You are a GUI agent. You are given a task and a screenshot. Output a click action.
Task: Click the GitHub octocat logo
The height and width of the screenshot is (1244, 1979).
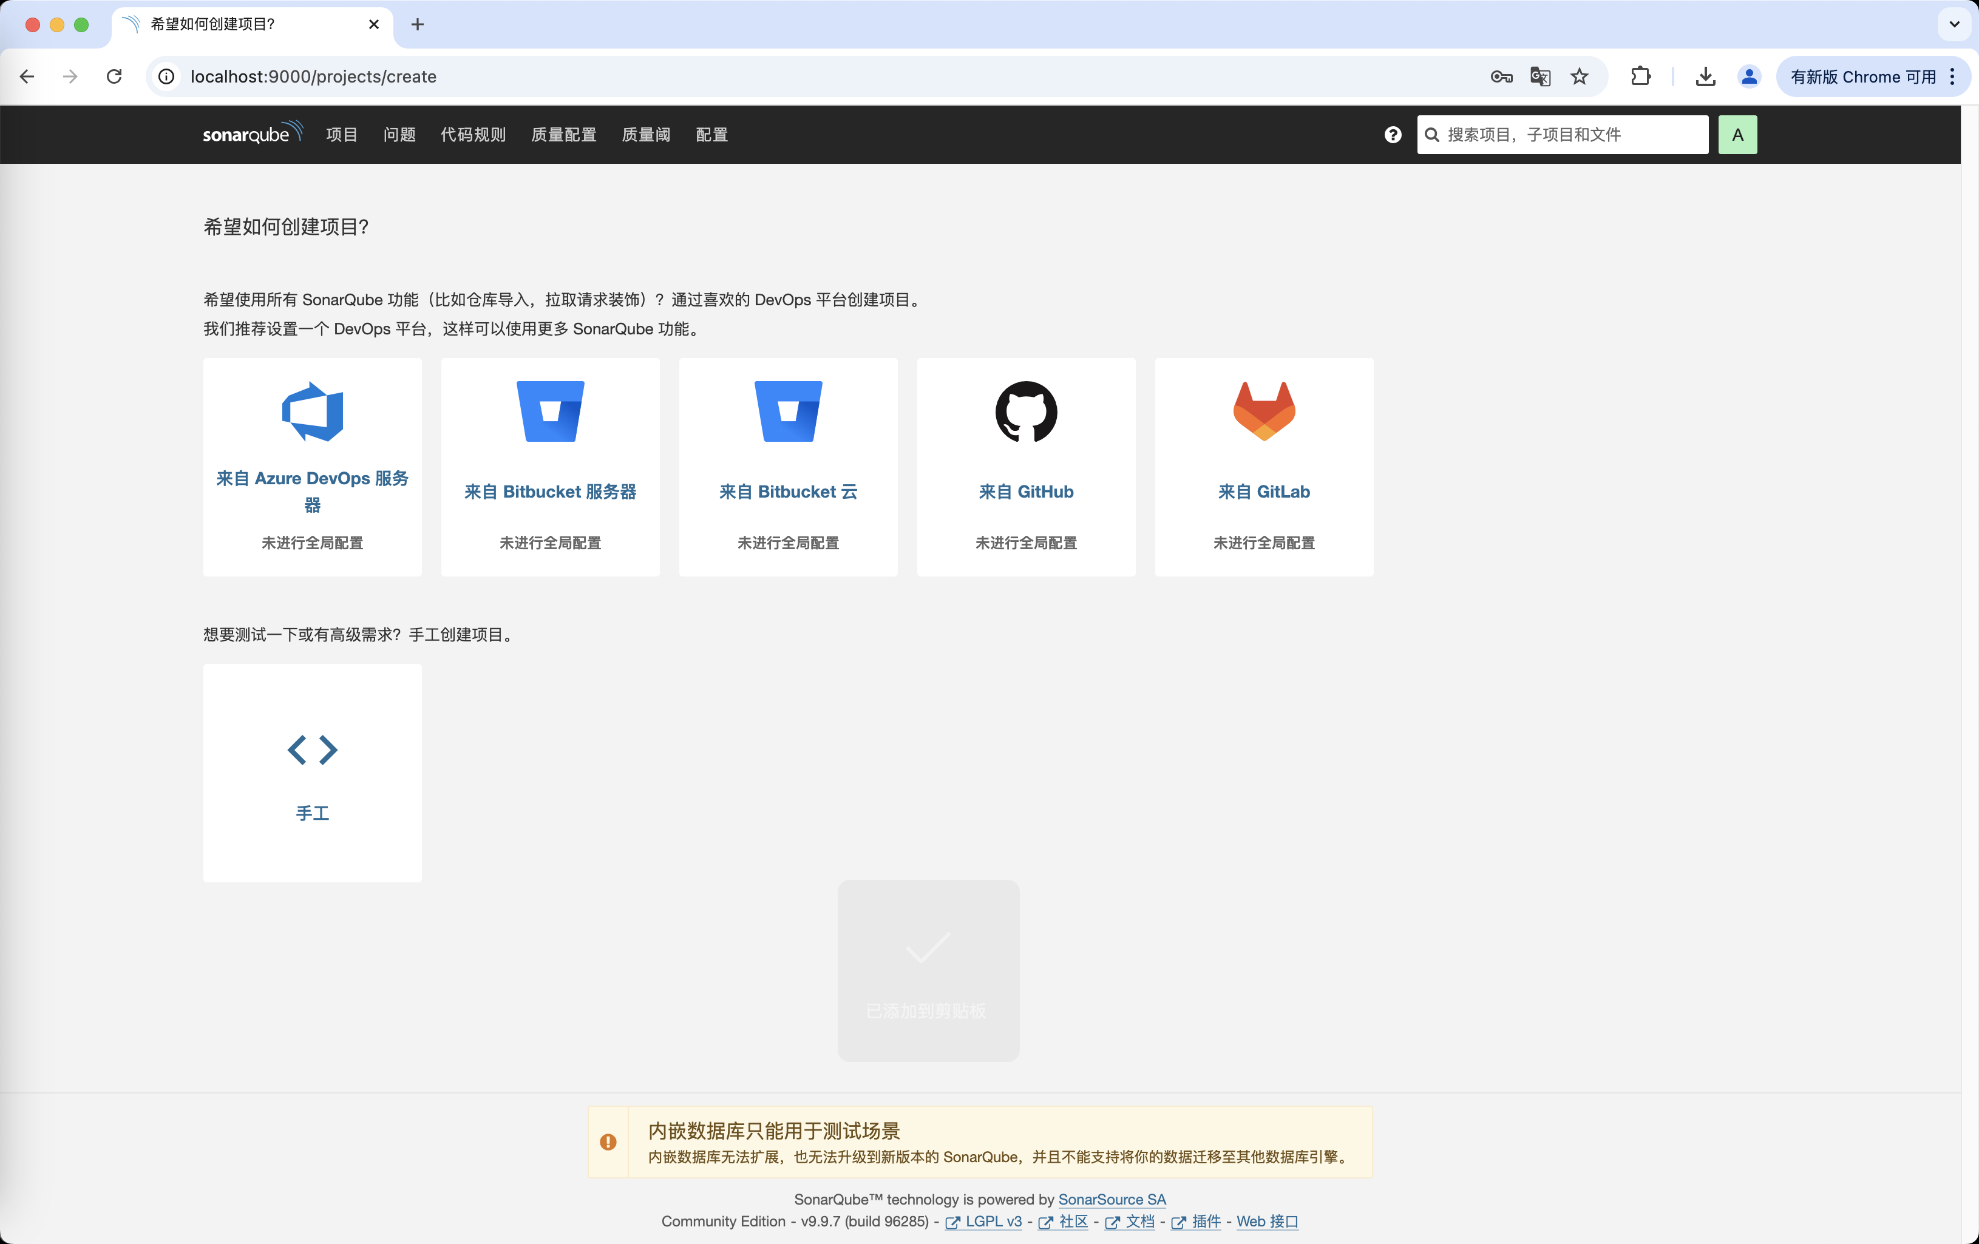1026,411
